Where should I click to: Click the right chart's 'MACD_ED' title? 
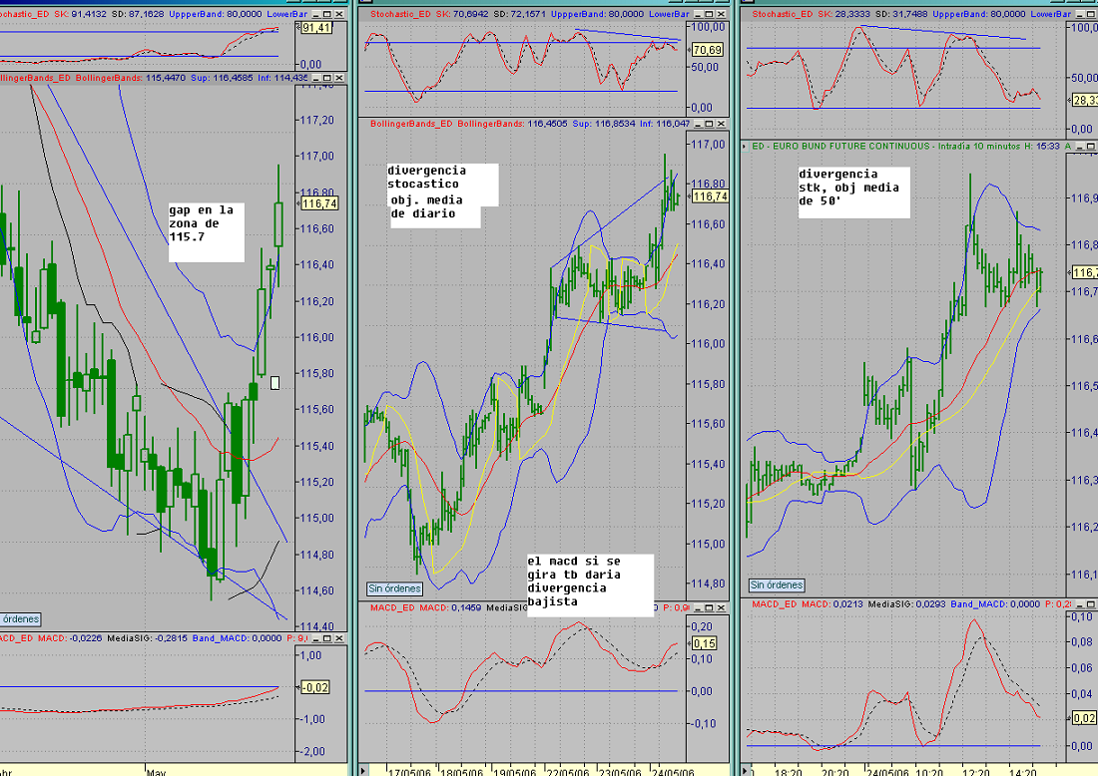point(776,603)
